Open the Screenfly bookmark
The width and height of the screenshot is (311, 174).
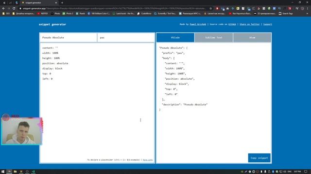tap(165, 14)
